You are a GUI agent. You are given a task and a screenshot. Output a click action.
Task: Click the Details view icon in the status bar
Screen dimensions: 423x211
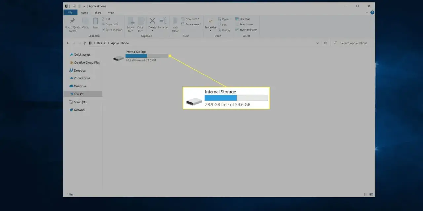pos(366,194)
